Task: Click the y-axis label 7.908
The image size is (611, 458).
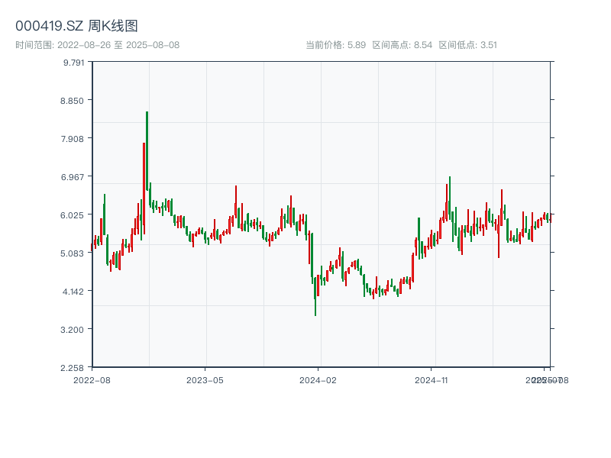Action: 73,139
